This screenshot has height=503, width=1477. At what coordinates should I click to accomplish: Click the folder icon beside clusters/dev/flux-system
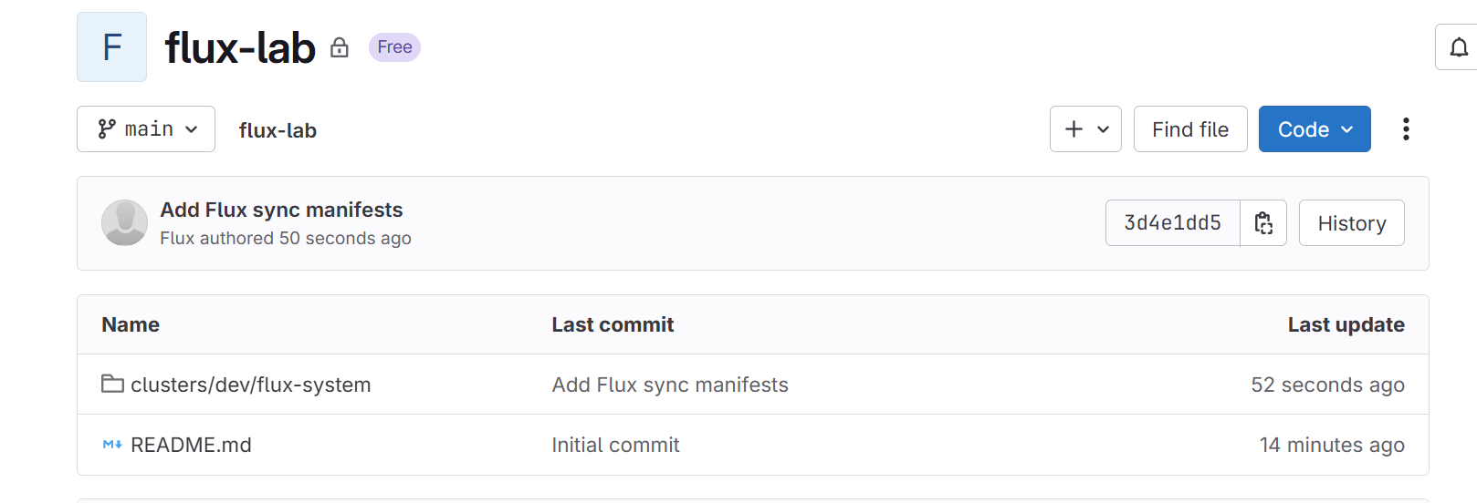coord(112,384)
